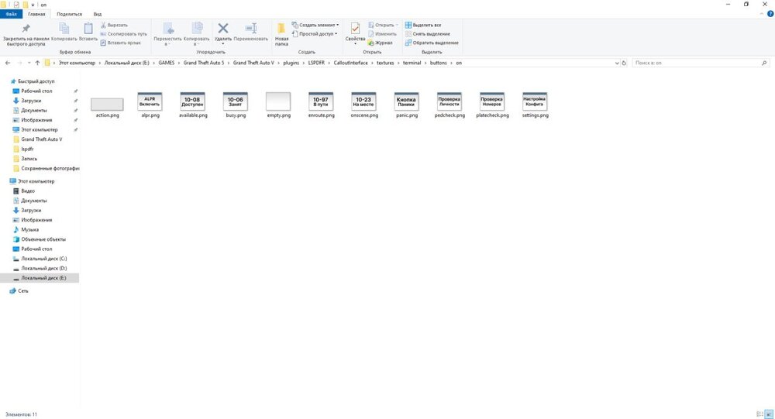Select the platecheck.png file
This screenshot has width=775, height=419.
point(492,105)
